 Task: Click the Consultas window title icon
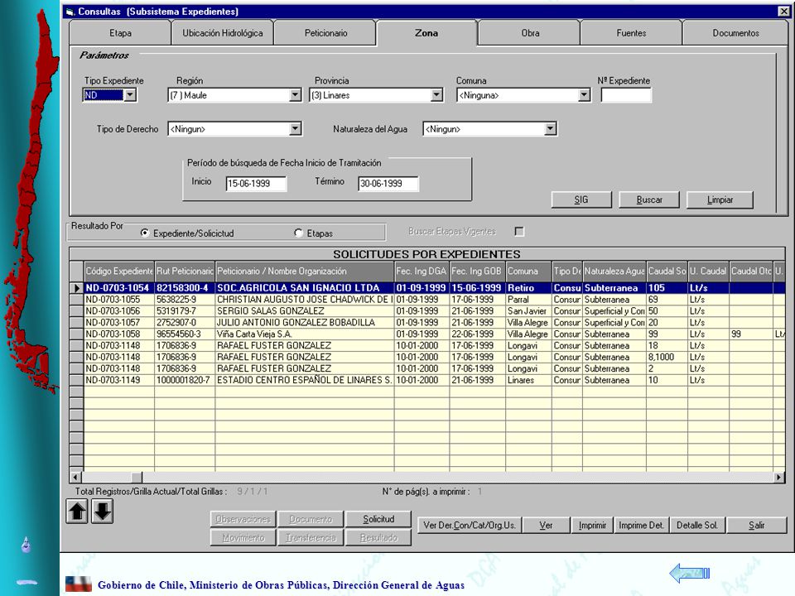coord(70,11)
